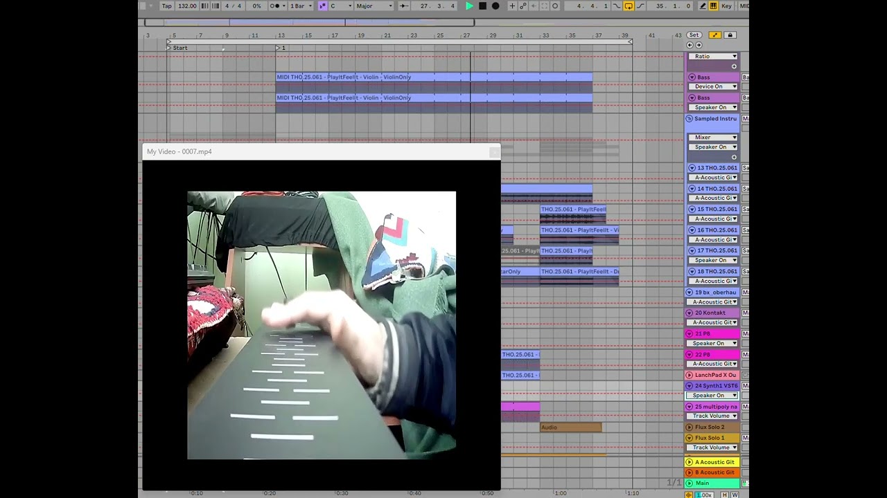Add automation lane below Ratio chooser
Viewport: 887px width, 498px height.
coord(734,66)
